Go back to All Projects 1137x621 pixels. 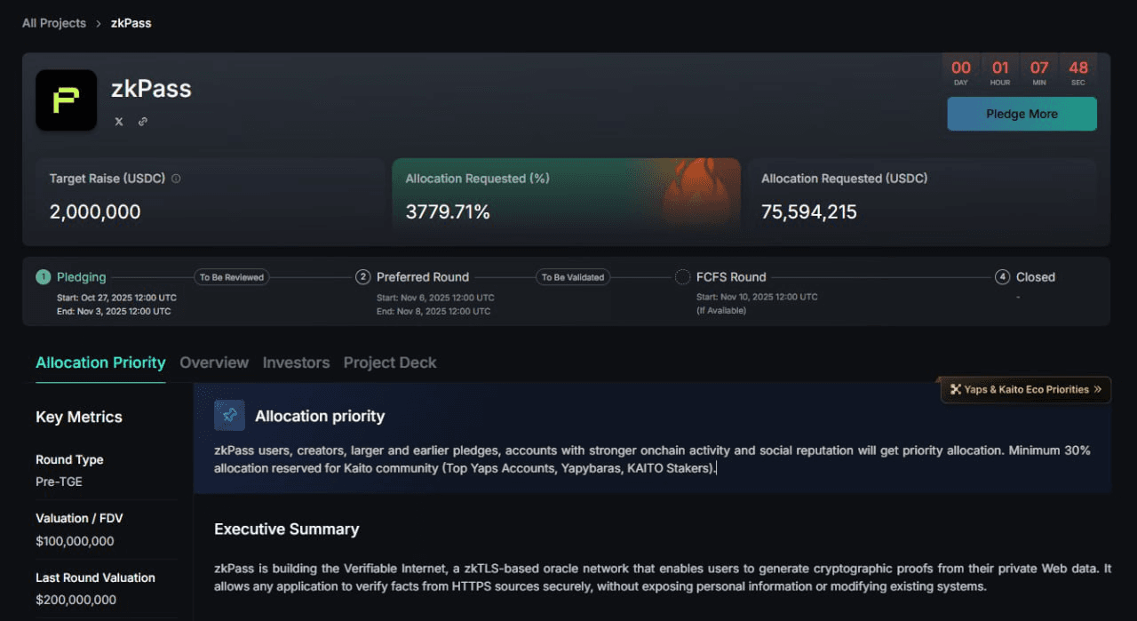(x=54, y=23)
